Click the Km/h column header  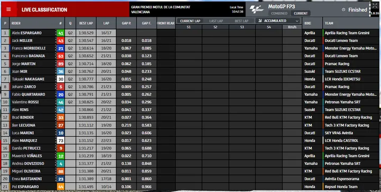[292, 27]
